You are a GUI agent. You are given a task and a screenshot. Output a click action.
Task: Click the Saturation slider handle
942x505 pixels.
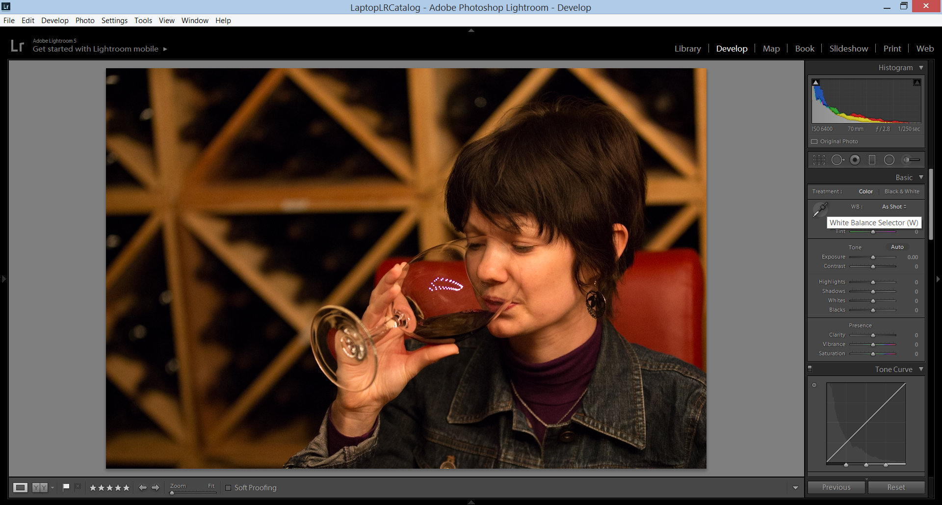(873, 353)
